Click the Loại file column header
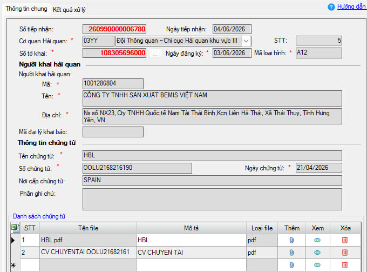The image size is (367, 272). (262, 228)
